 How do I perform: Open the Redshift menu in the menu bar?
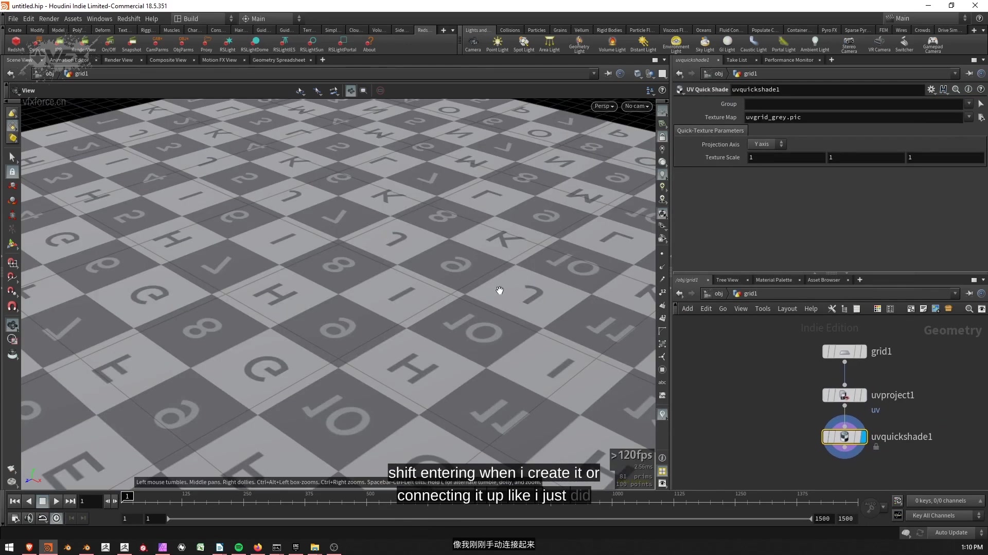pyautogui.click(x=129, y=18)
